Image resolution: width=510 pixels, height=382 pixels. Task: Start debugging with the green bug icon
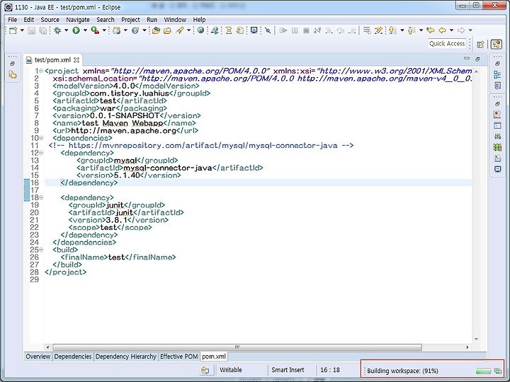[x=57, y=30]
